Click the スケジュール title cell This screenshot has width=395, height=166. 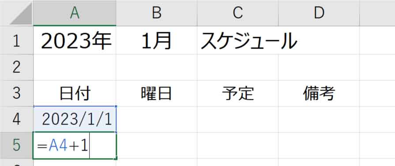[x=237, y=41]
